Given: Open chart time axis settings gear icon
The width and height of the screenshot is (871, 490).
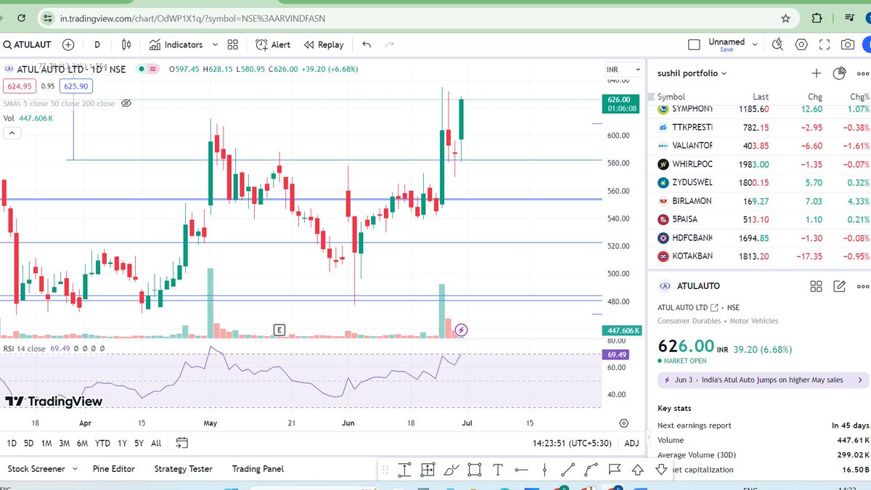Looking at the screenshot, I should 623,422.
